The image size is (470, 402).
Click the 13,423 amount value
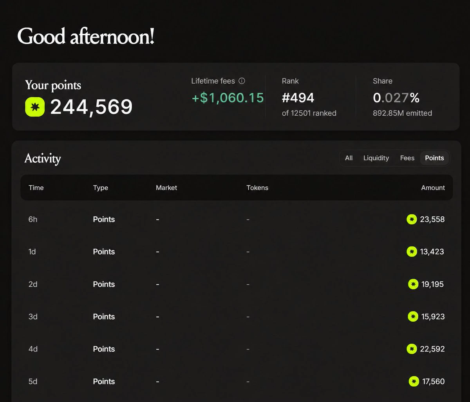pos(432,252)
